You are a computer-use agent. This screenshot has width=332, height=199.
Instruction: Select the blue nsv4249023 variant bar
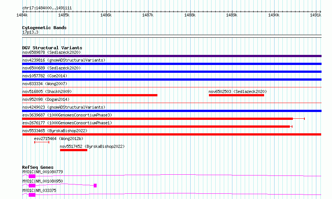coord(172,111)
